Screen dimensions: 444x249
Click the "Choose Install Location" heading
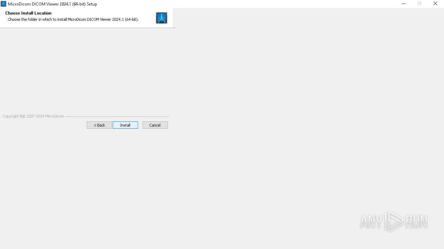[x=28, y=13]
